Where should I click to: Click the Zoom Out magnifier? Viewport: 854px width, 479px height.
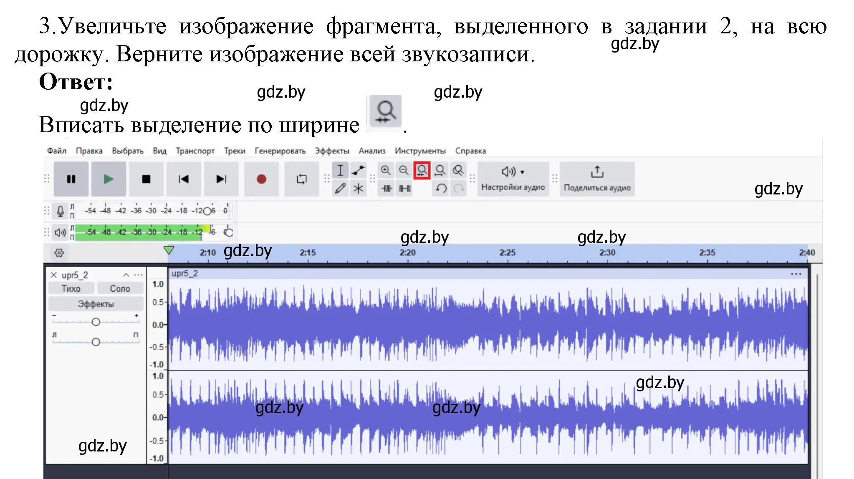[x=404, y=170]
